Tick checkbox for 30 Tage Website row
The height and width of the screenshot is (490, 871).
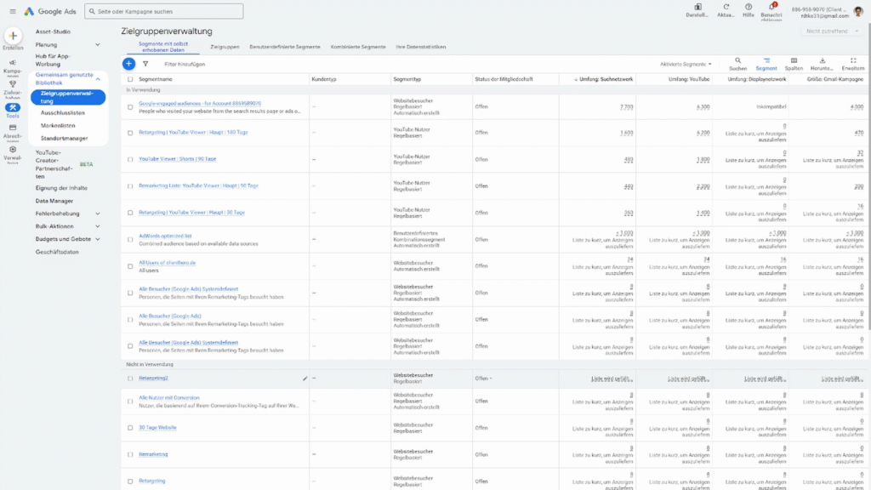tap(130, 428)
